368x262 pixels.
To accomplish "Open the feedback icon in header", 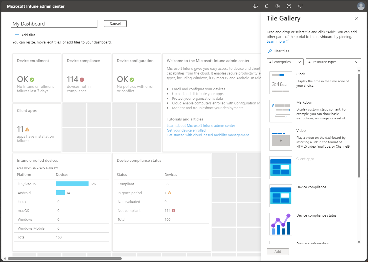I will (x=300, y=6).
